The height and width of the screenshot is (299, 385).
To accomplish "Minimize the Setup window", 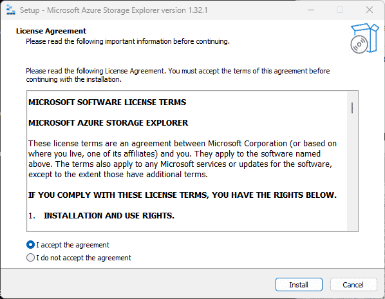I will (x=311, y=10).
